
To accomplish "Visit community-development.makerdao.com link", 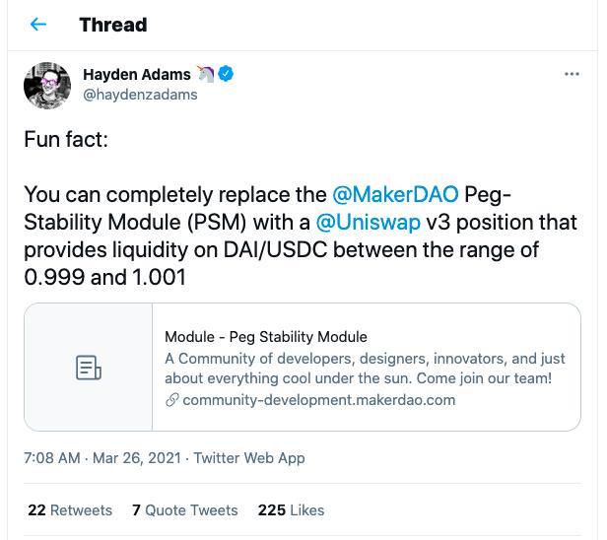I will pos(318,400).
